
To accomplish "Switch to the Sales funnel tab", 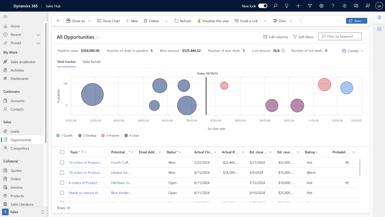I will 91,62.
